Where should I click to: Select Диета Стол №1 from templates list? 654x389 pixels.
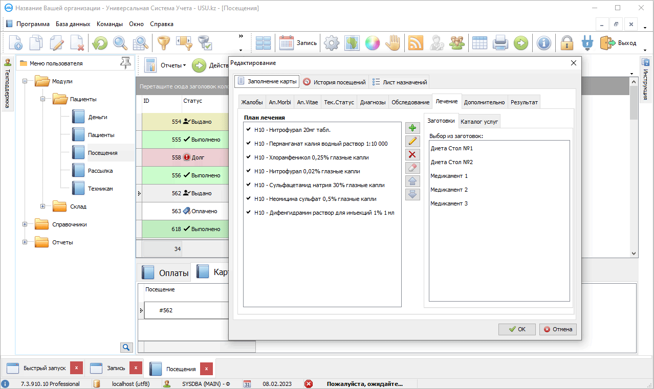451,148
